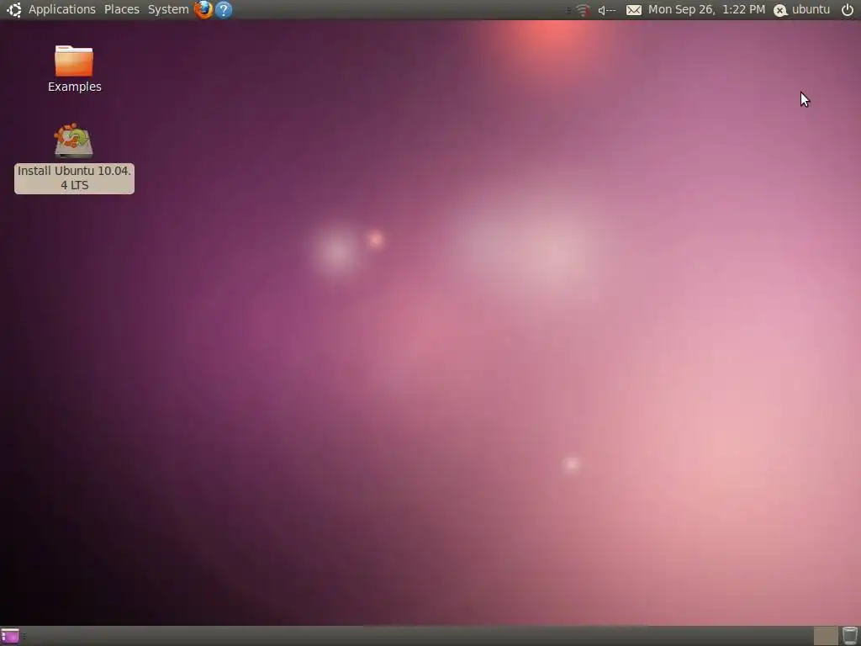Open the volume speaker indicator
The height and width of the screenshot is (646, 861).
pyautogui.click(x=606, y=10)
